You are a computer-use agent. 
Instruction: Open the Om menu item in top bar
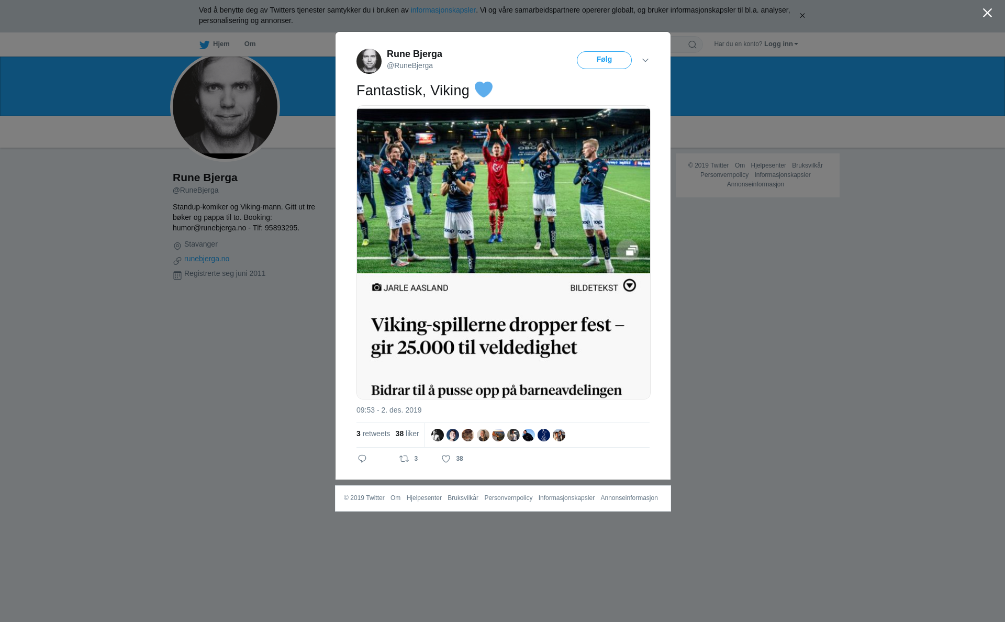click(250, 44)
